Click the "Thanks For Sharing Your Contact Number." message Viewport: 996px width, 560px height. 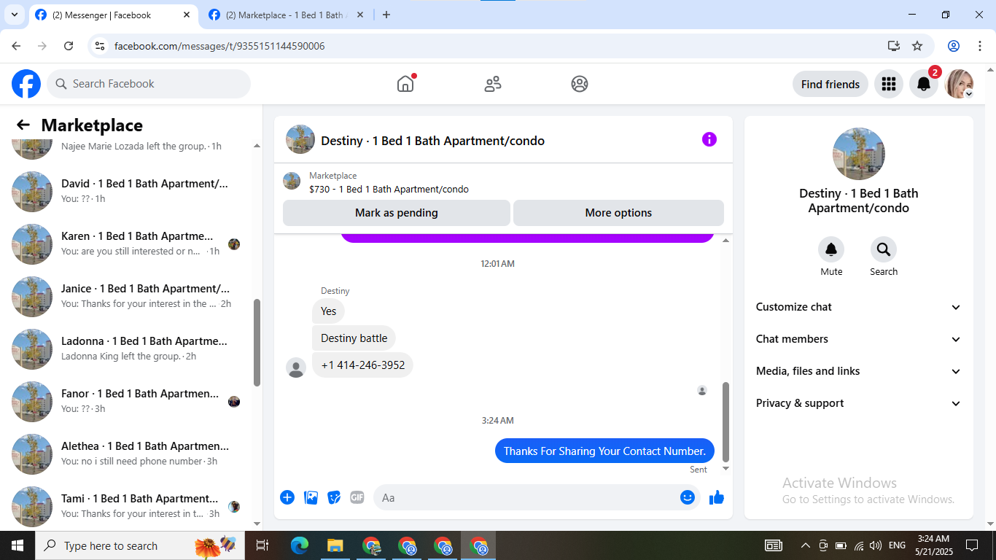605,451
